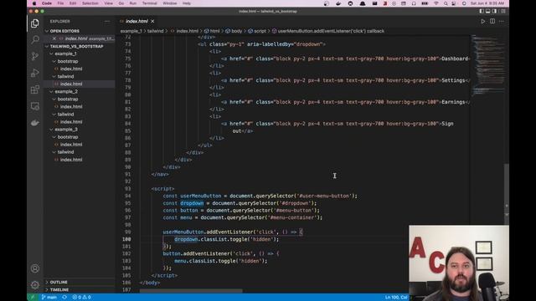
Task: Collapse tailwind folder under example_2
Action: (80, 115)
